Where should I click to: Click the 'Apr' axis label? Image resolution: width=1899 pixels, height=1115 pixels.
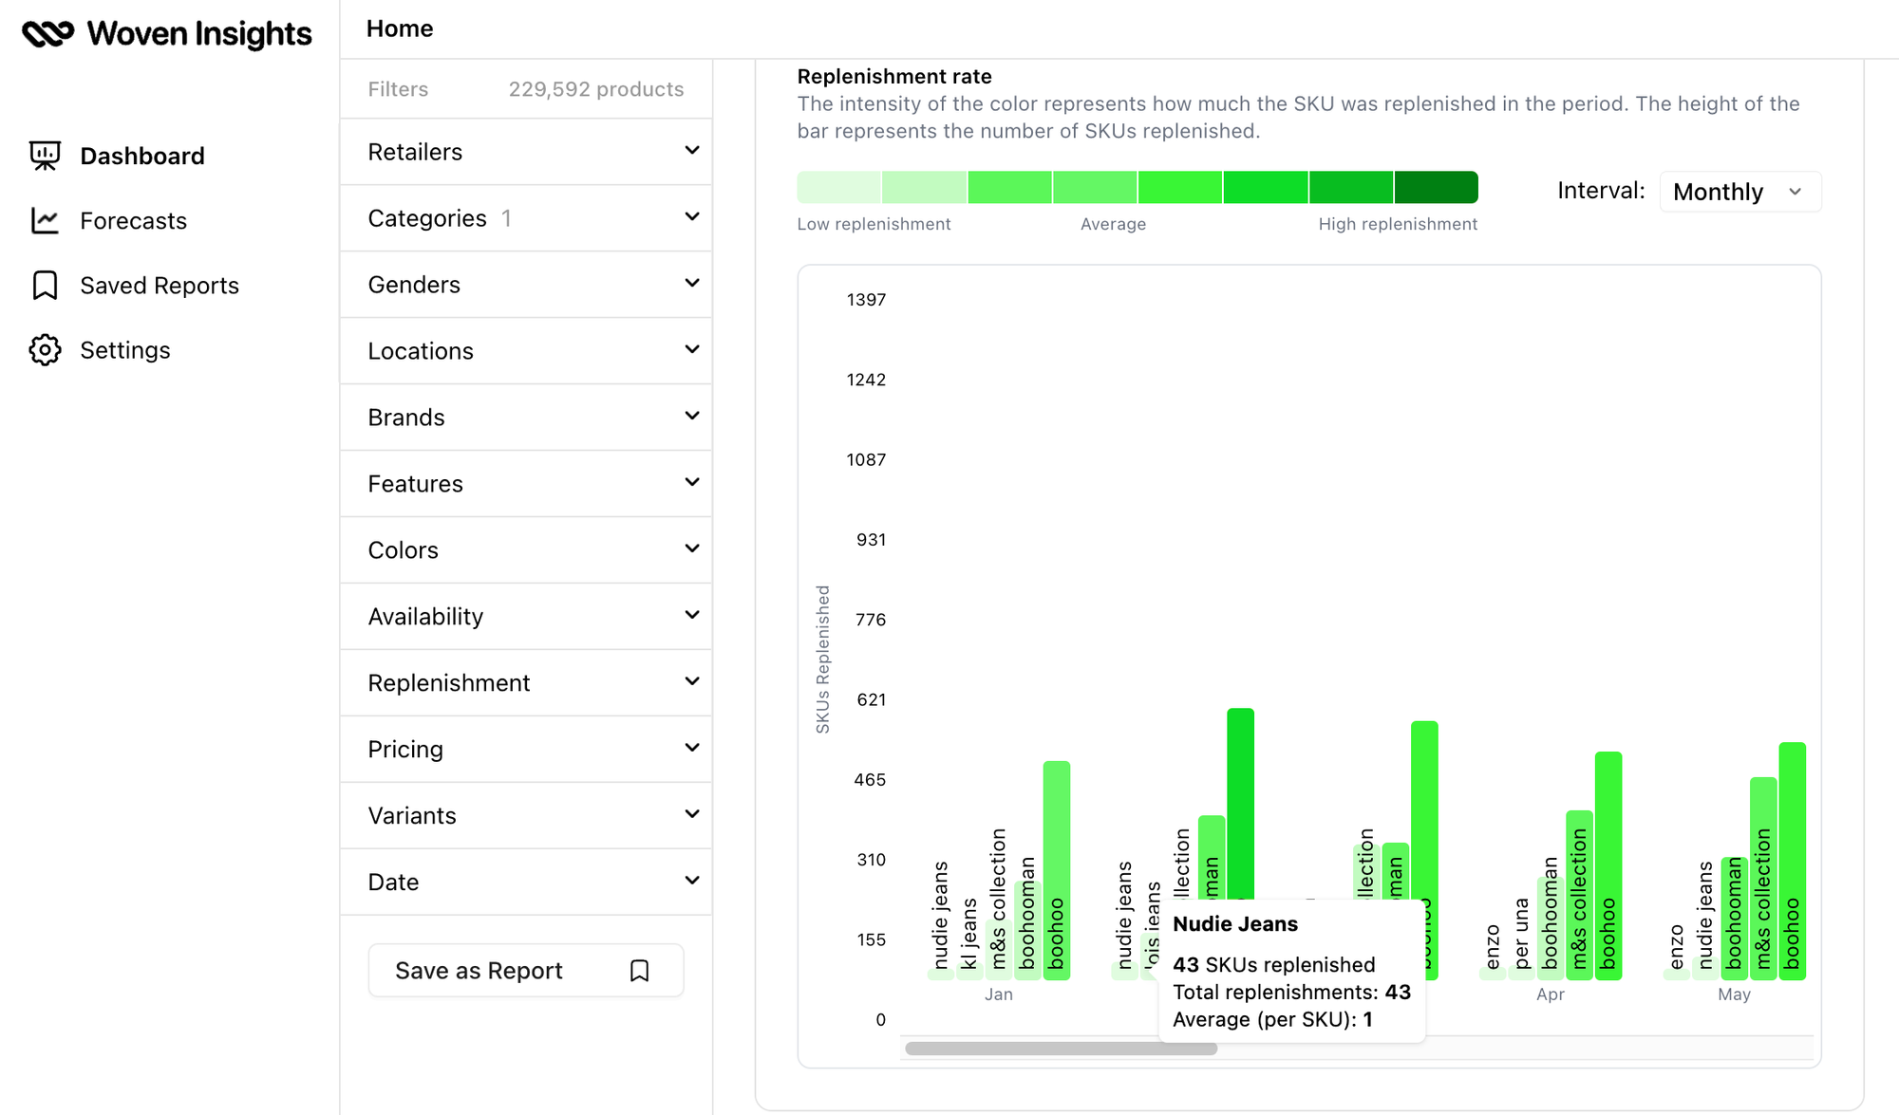(x=1551, y=994)
